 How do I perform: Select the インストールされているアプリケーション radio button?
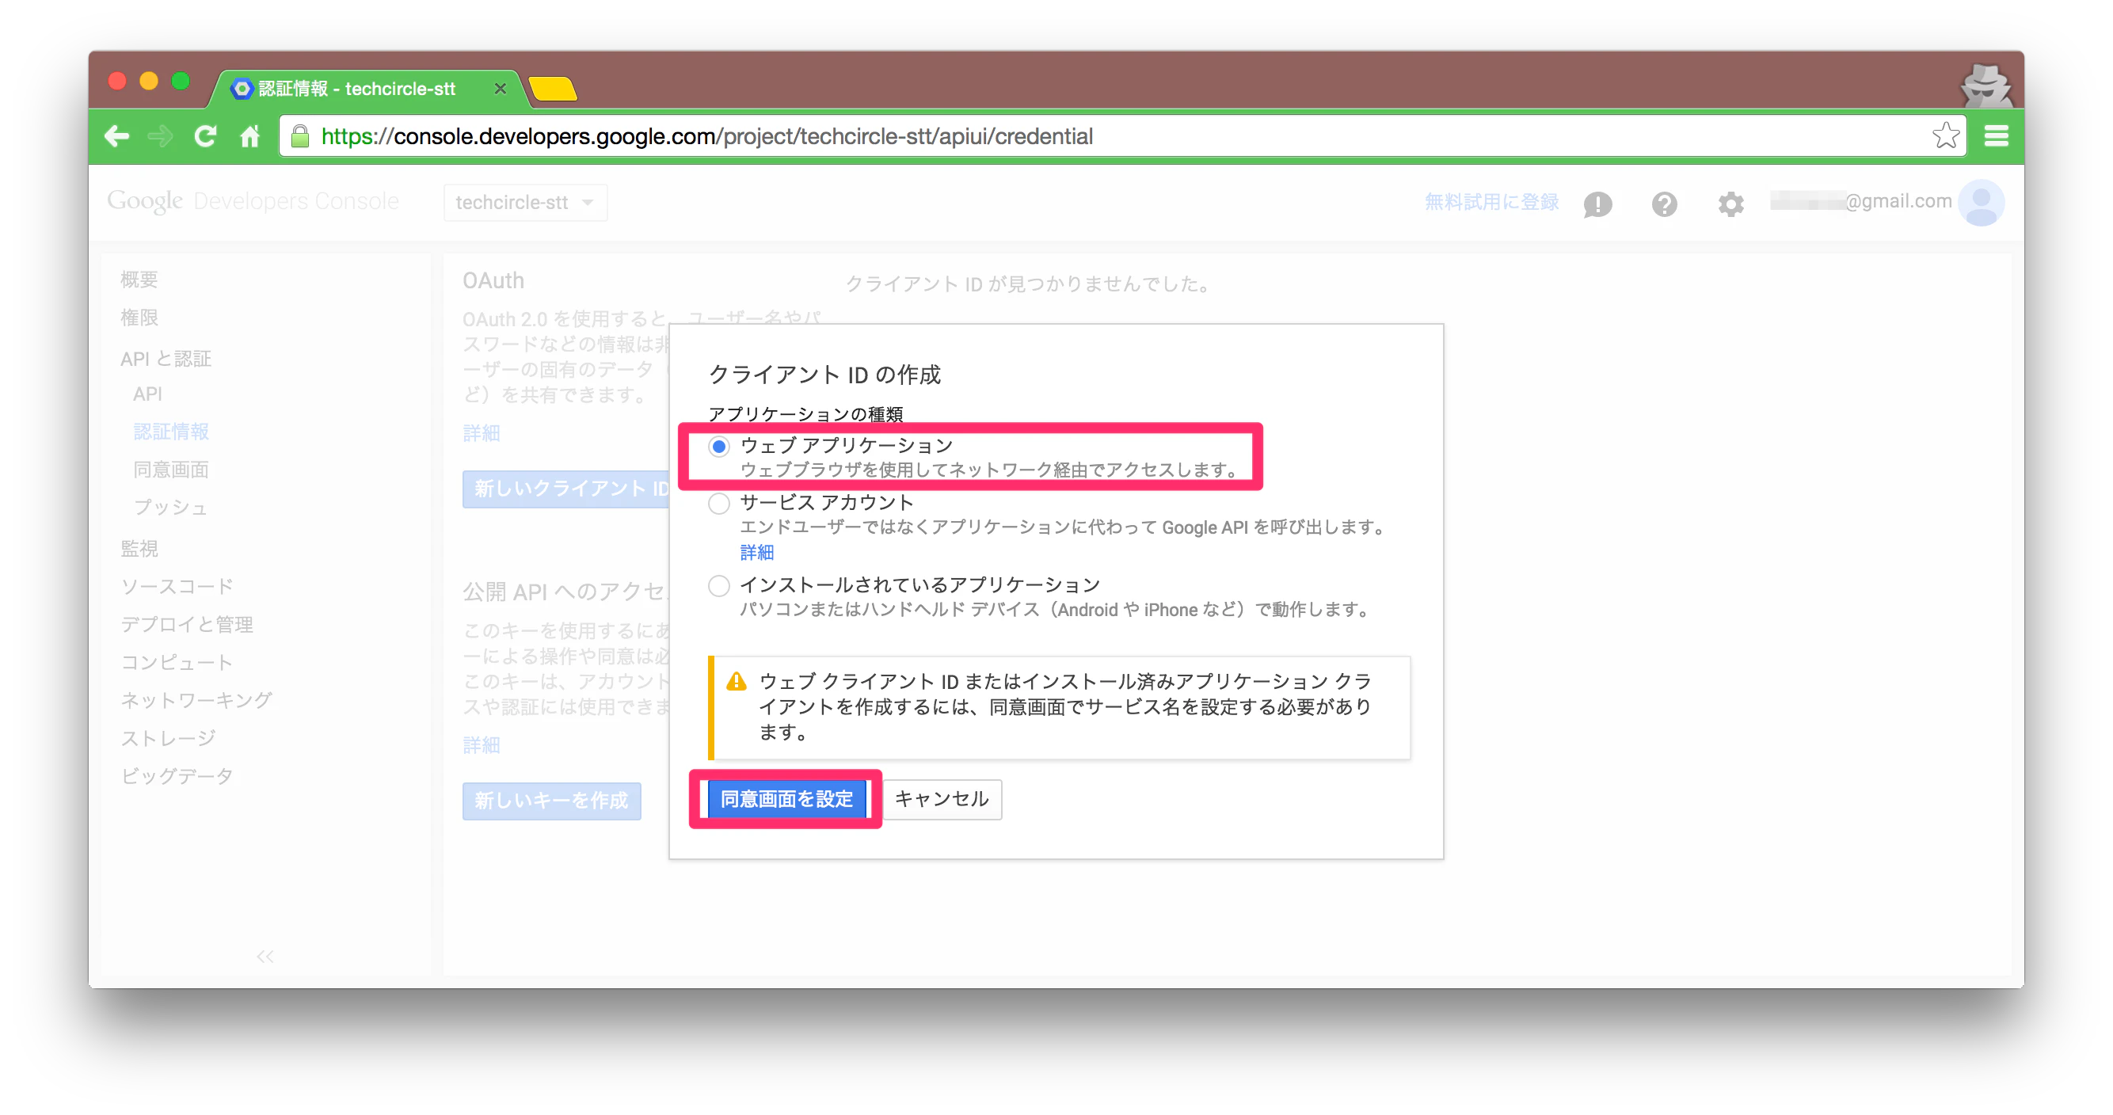point(718,585)
